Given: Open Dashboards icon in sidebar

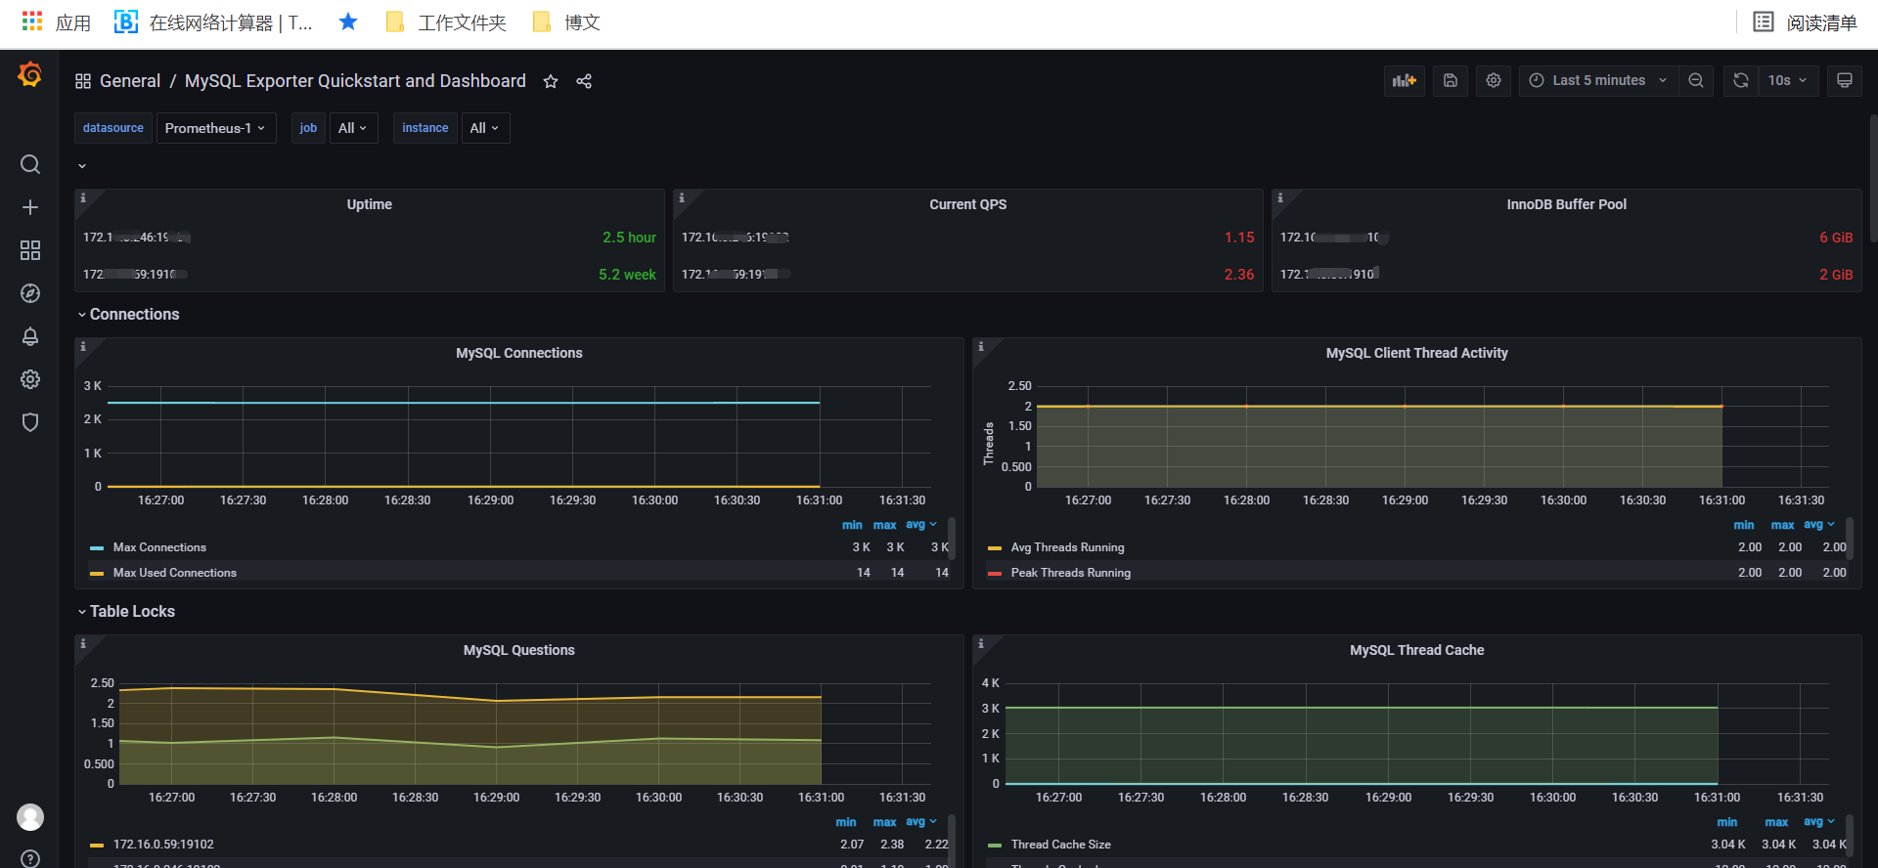Looking at the screenshot, I should [30, 250].
